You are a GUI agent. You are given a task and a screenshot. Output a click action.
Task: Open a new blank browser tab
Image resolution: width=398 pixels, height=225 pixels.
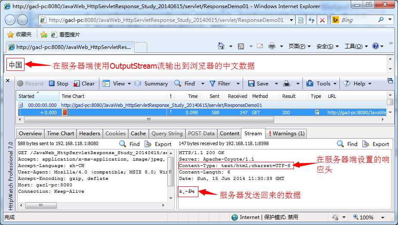(141, 47)
